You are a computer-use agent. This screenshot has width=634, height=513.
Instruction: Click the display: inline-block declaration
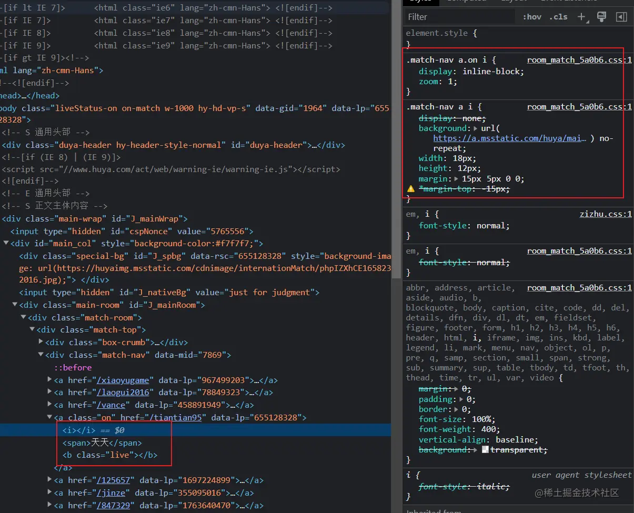tap(471, 72)
